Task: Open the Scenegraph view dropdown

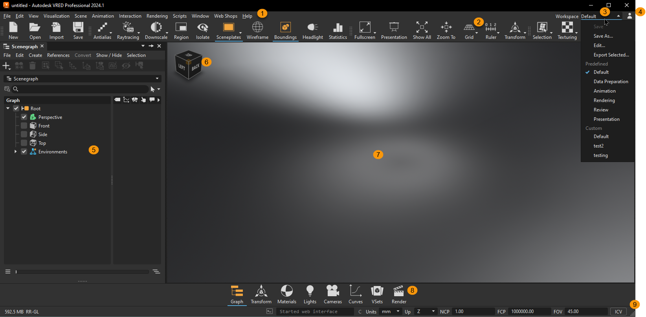Action: pos(83,78)
